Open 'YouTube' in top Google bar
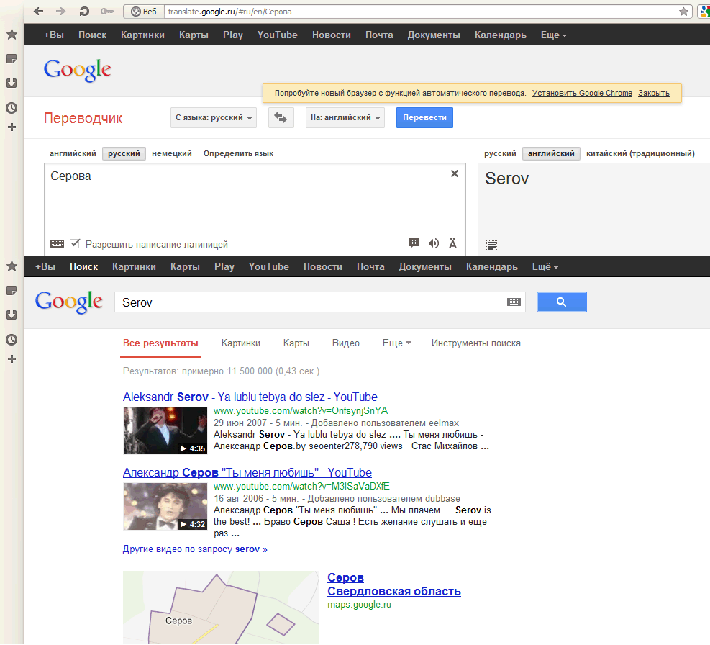Viewport: 710px width, 645px height. [x=277, y=35]
